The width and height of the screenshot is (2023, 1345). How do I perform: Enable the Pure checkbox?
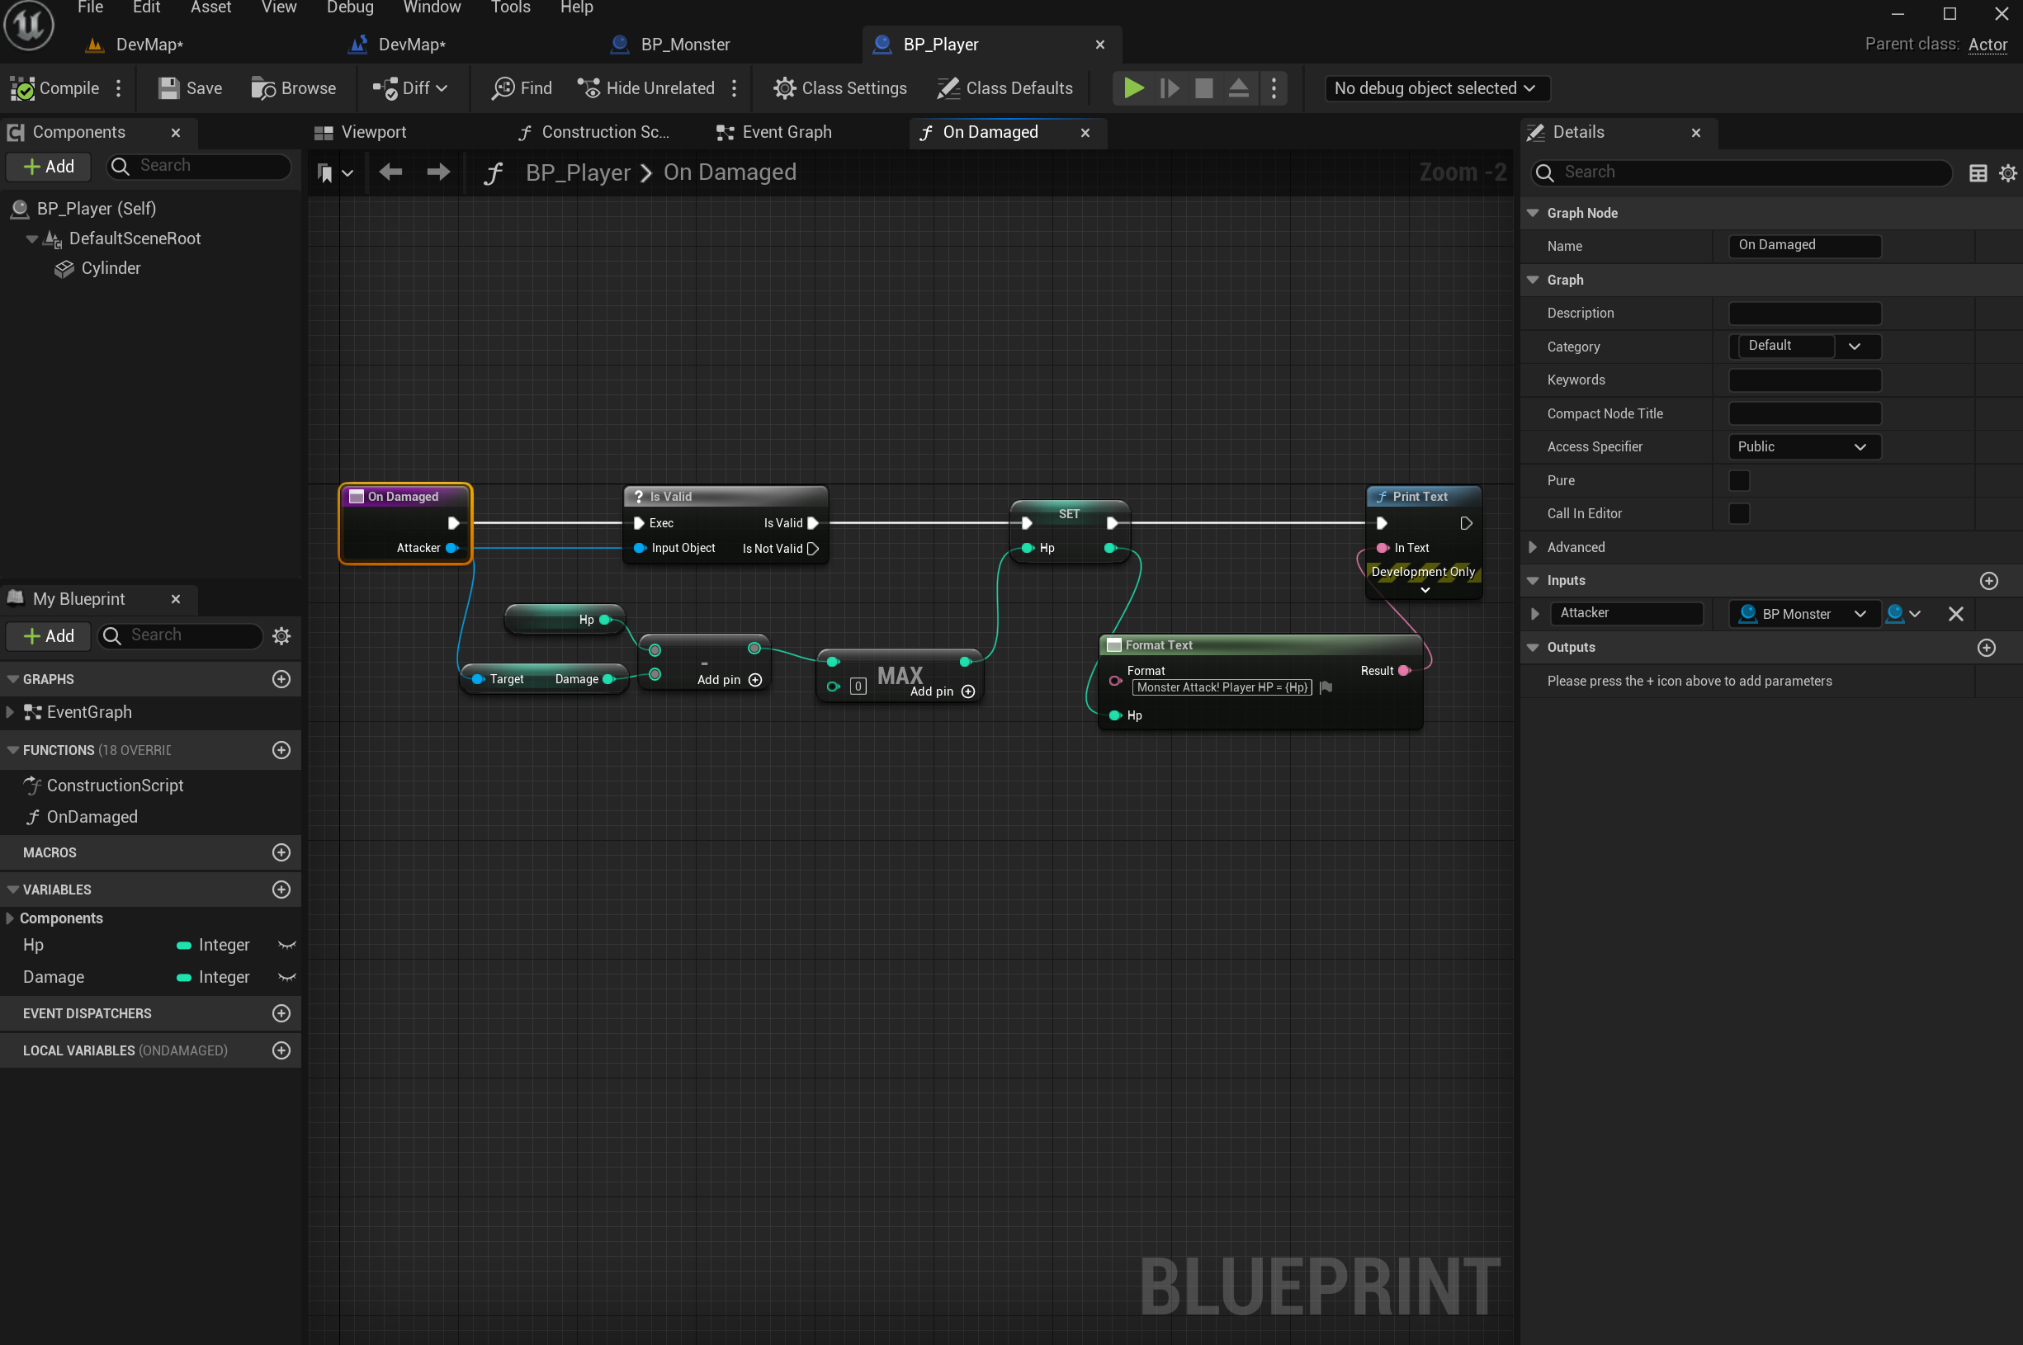pyautogui.click(x=1738, y=480)
